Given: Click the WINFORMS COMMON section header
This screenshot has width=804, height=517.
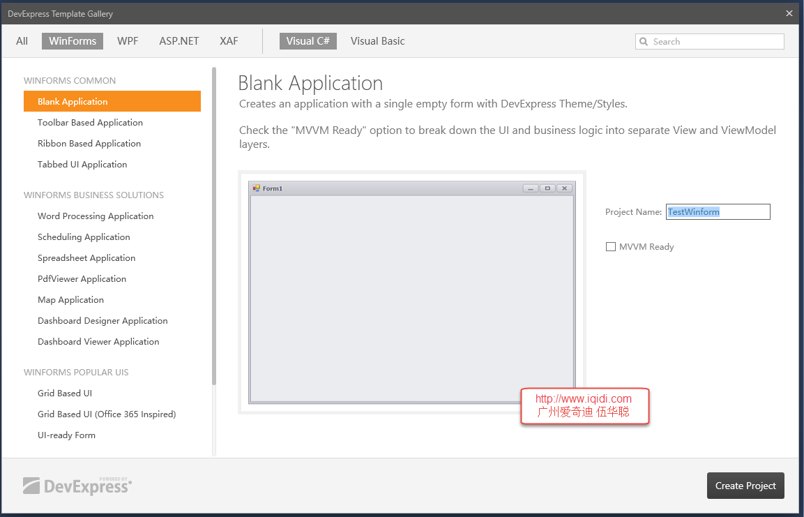Looking at the screenshot, I should pos(70,80).
